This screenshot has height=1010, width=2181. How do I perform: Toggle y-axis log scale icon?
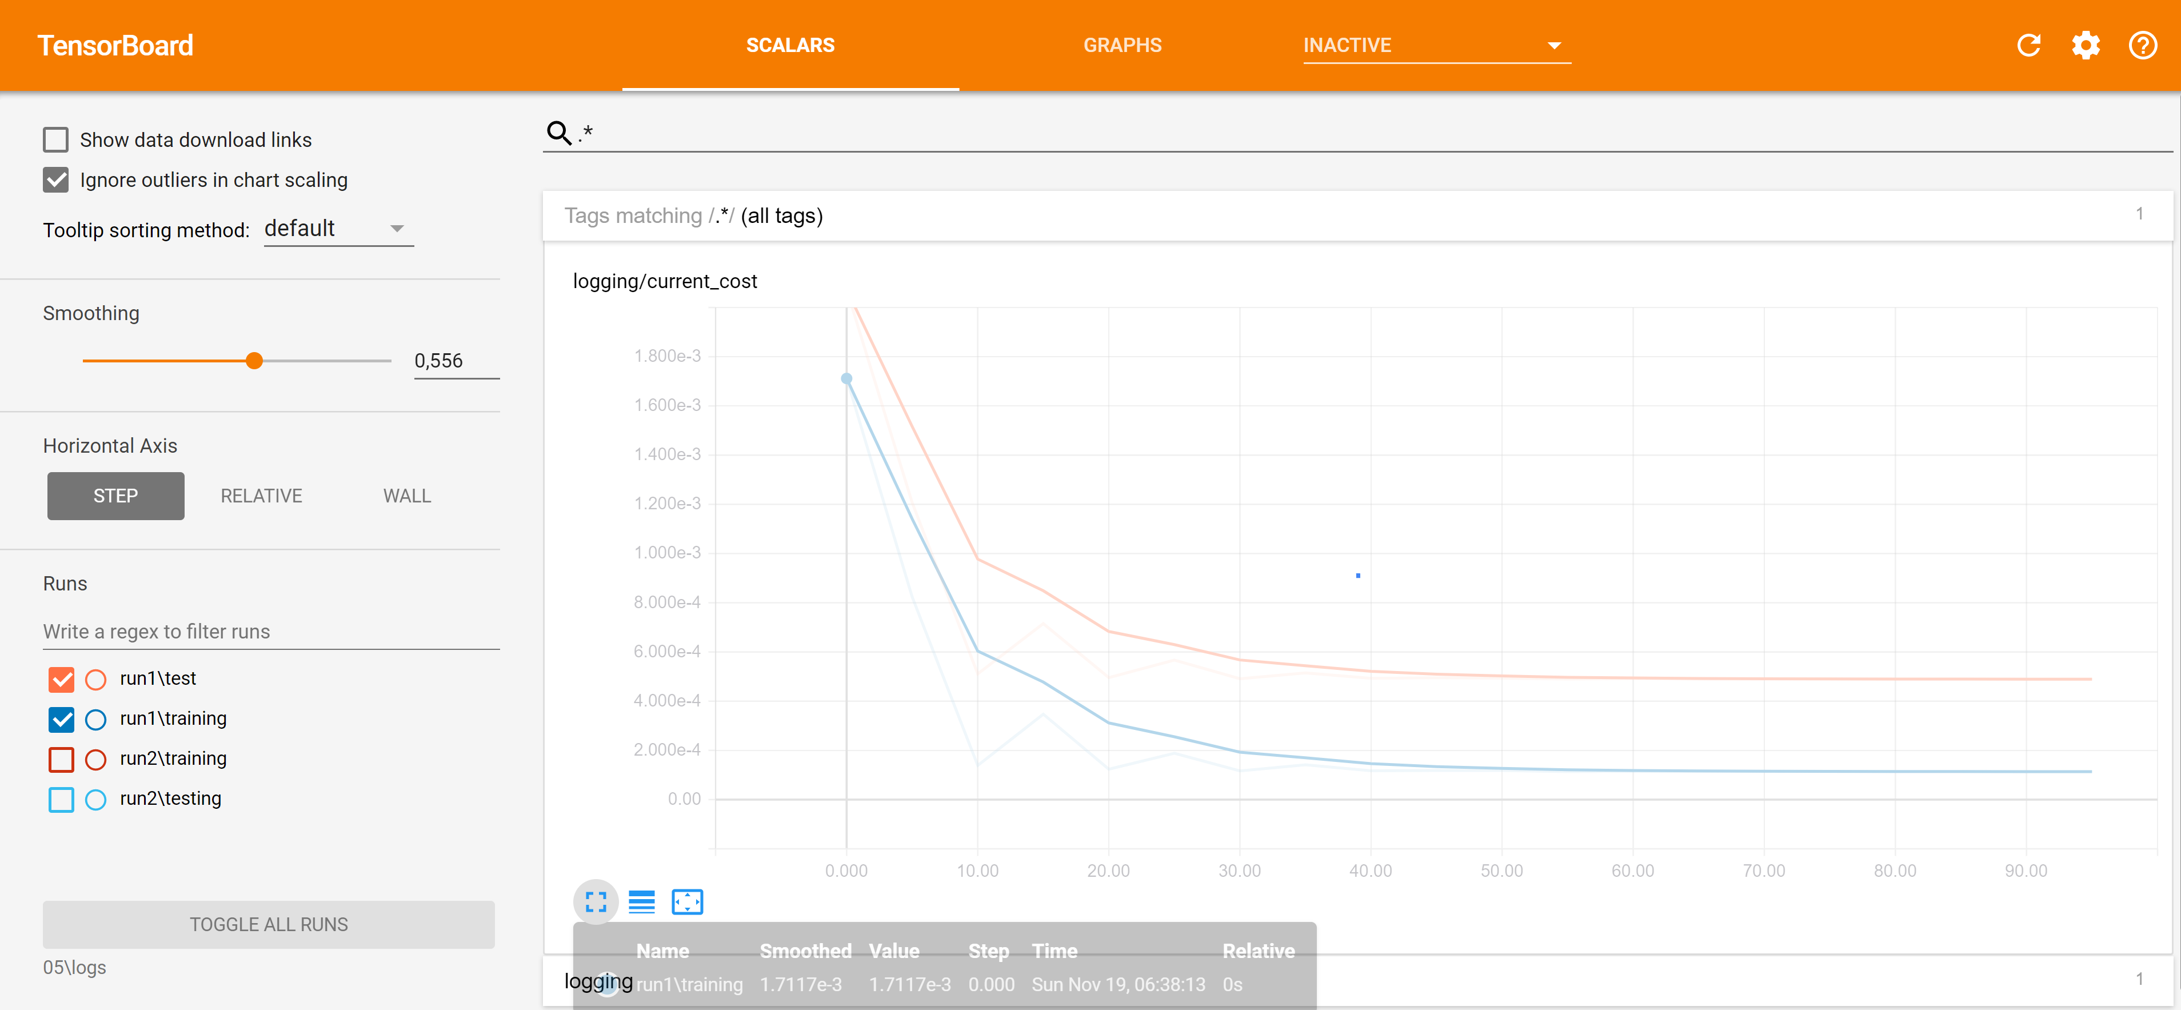(641, 901)
